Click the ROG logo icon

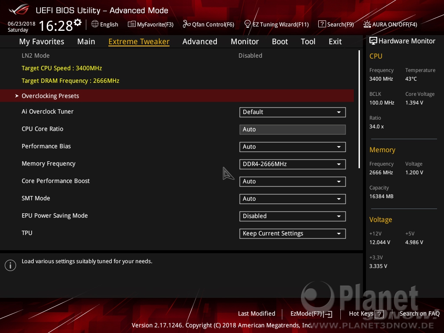19,10
